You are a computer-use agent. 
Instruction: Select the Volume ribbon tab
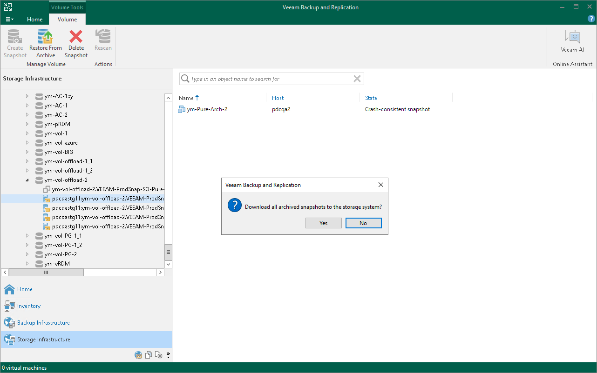click(68, 20)
